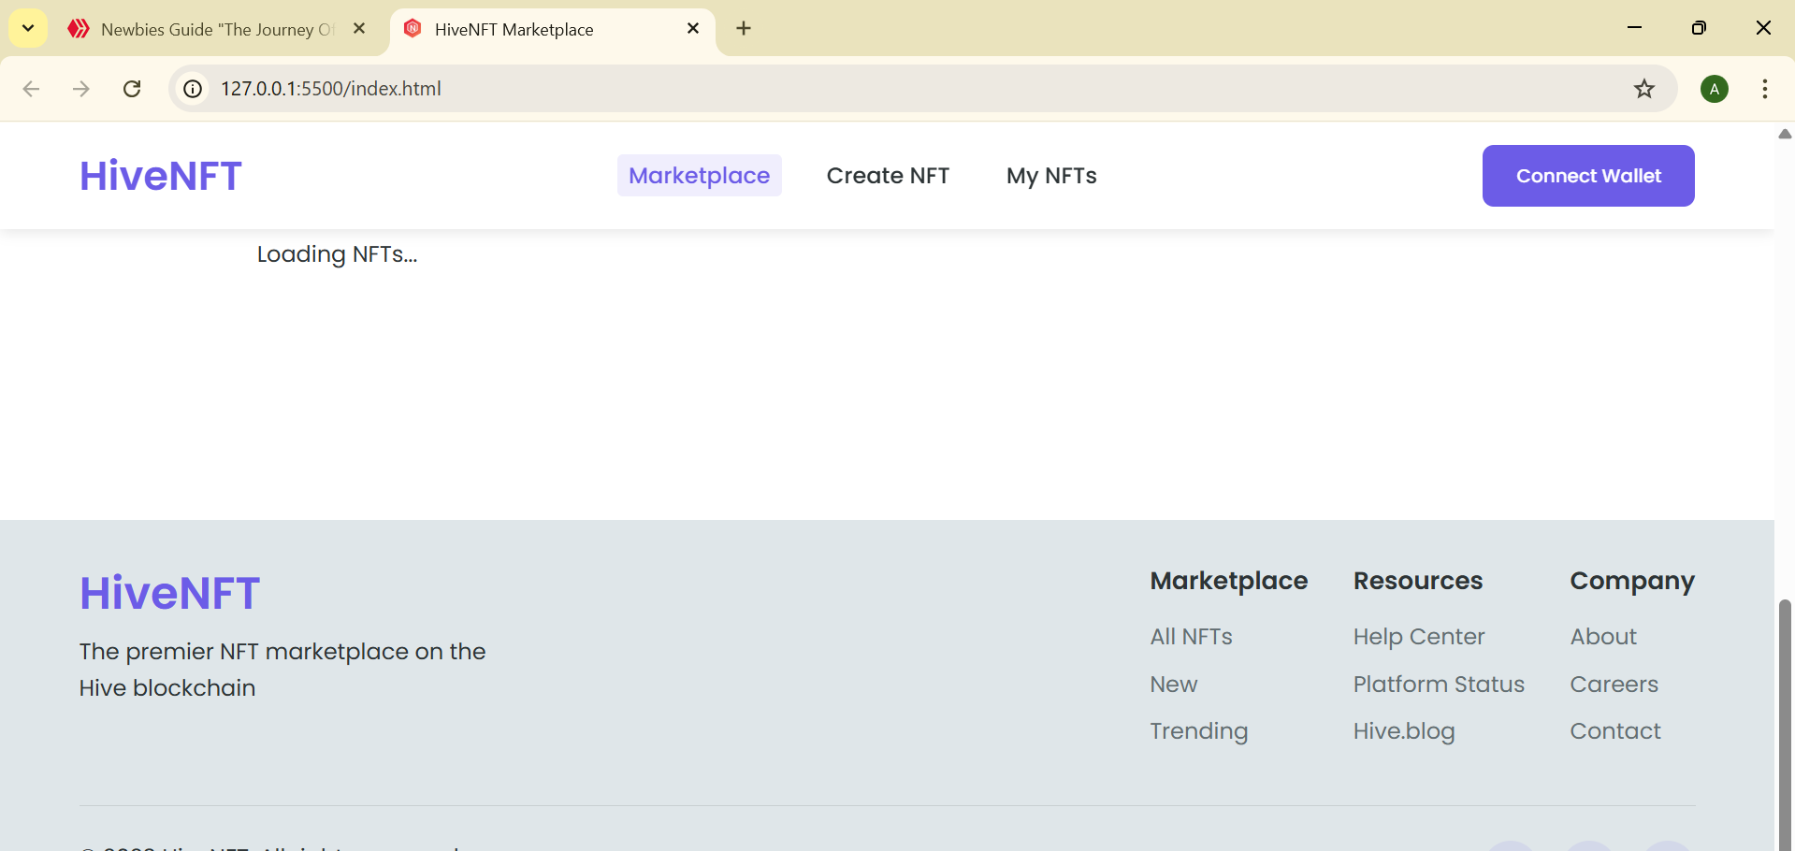Open the profile avatar menu
This screenshot has height=851, width=1795.
[x=1714, y=89]
